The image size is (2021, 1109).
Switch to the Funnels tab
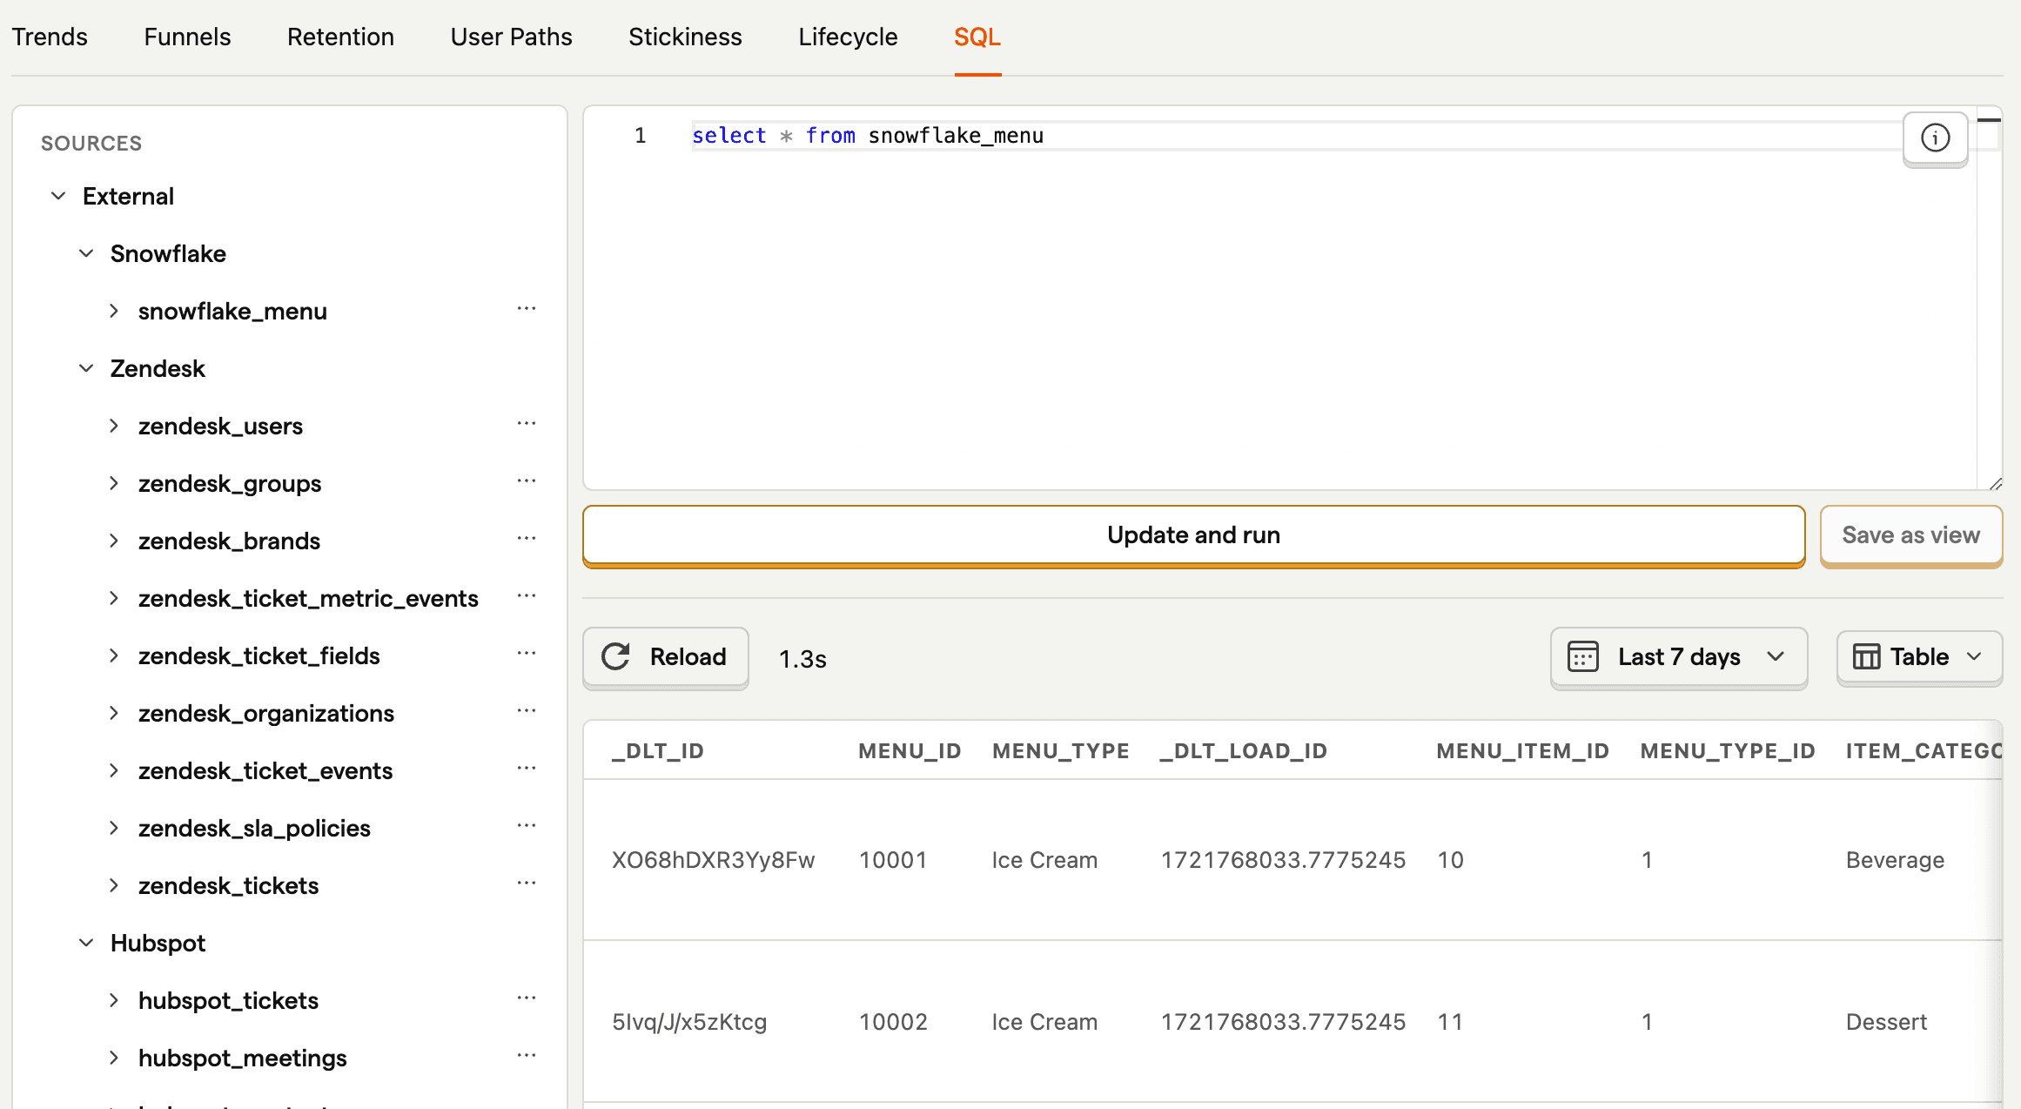point(187,37)
